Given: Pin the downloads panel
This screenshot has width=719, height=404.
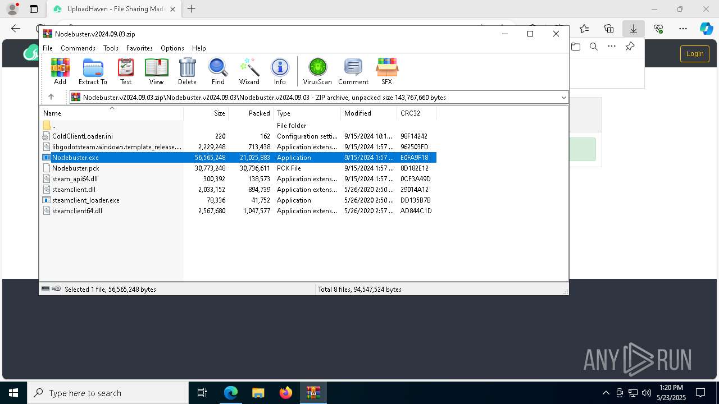Looking at the screenshot, I should (630, 47).
